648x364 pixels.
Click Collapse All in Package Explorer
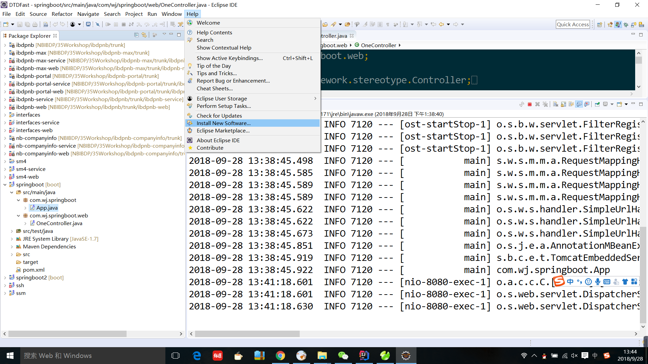click(136, 35)
